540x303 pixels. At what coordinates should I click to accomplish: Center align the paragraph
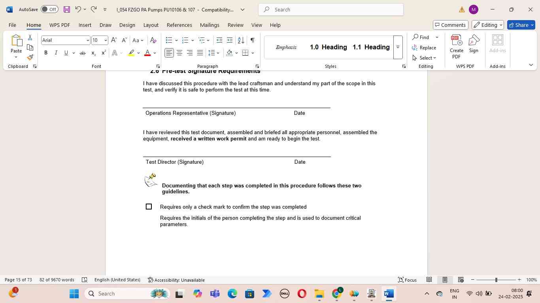coord(179,53)
